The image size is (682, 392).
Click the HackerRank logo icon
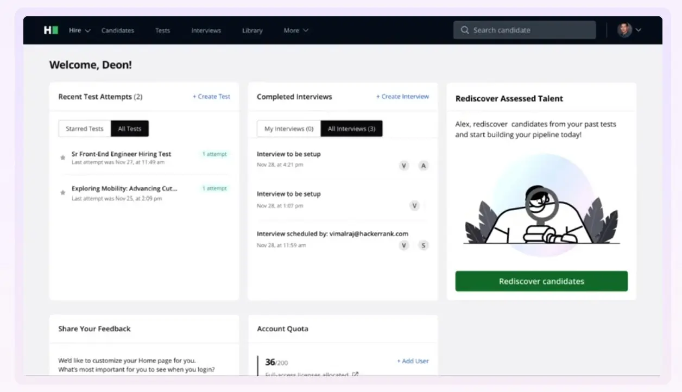51,30
